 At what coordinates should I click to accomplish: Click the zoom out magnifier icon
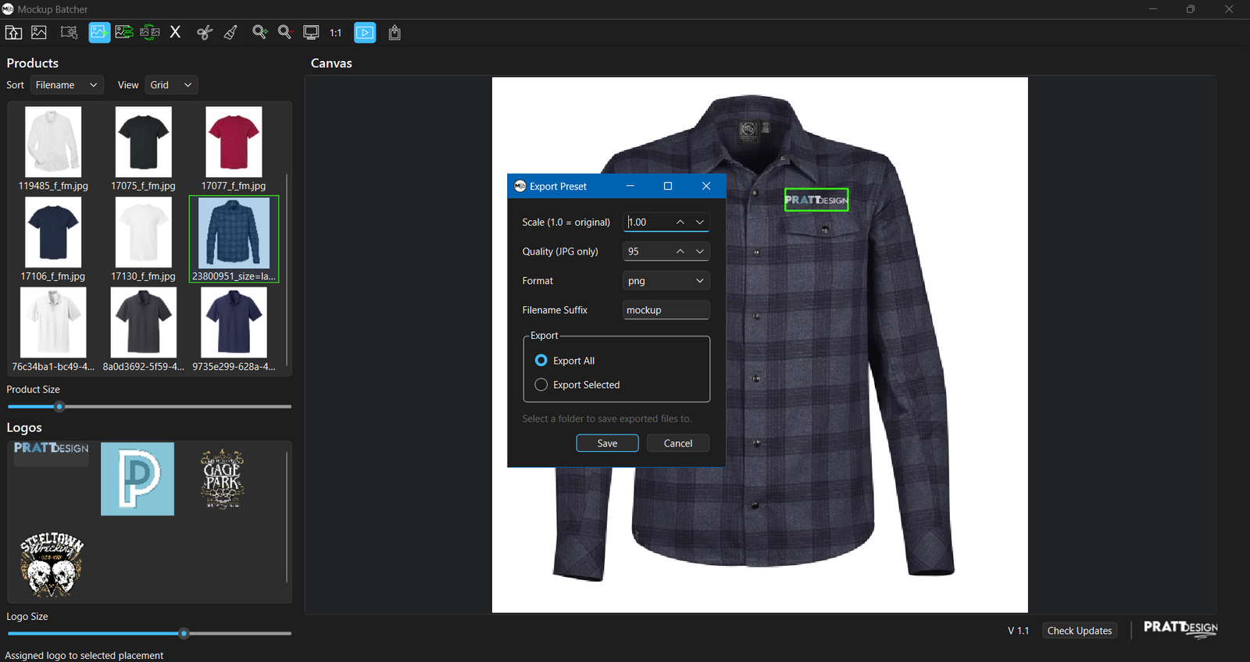[x=285, y=32]
